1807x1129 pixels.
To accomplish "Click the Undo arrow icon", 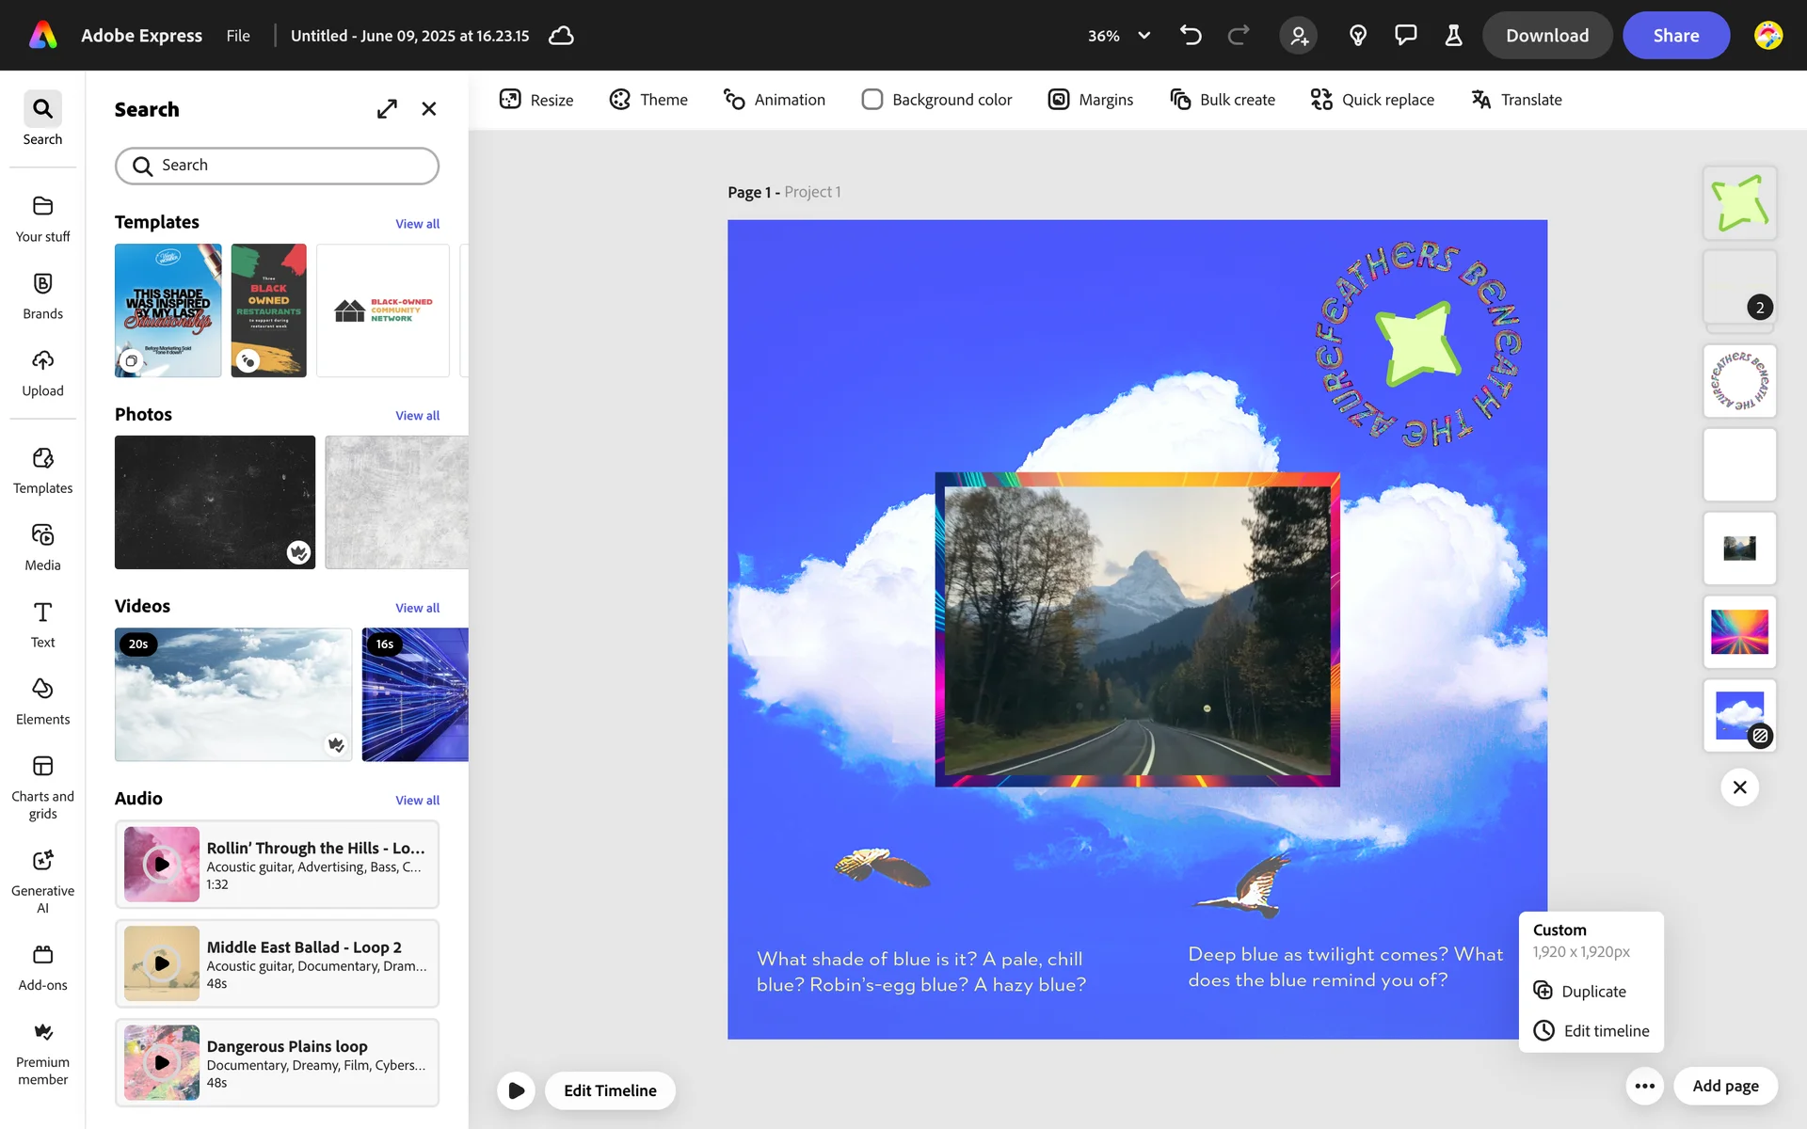I will tap(1191, 36).
